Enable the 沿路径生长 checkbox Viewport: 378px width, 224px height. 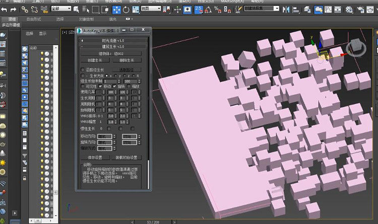tap(84, 69)
